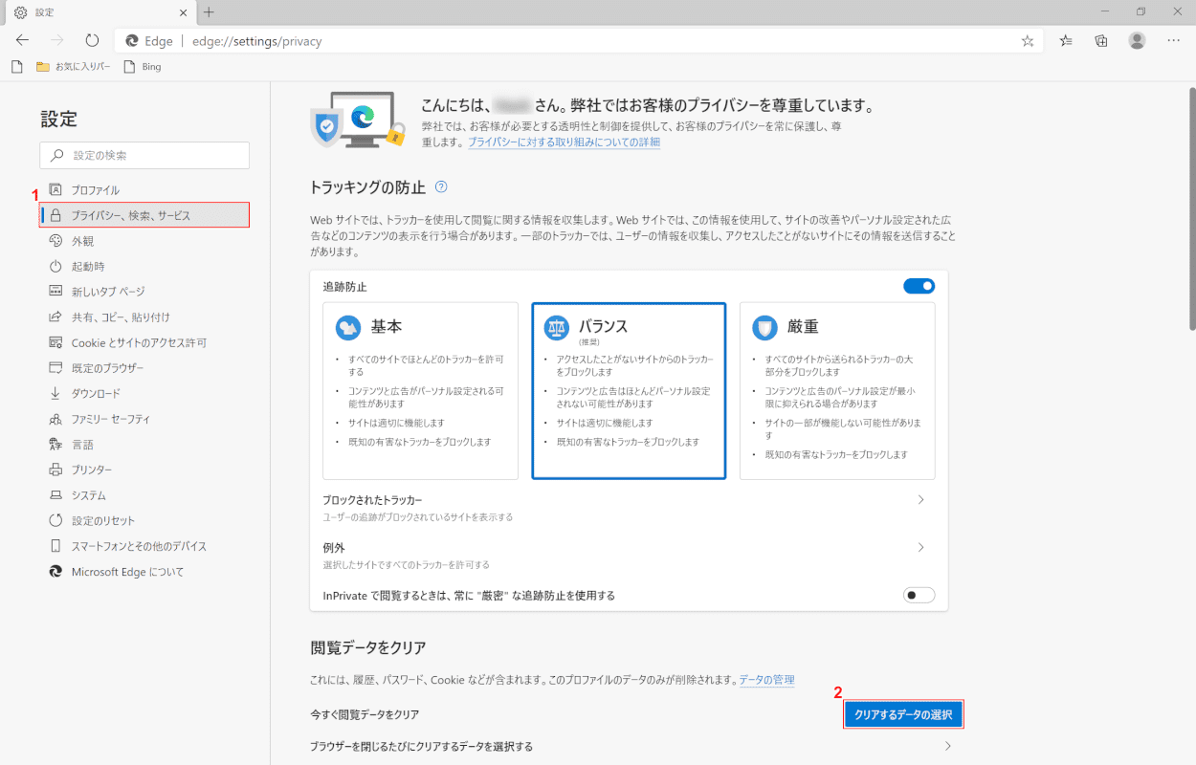Expand ブロックされたトラッカー chevron

(x=920, y=500)
